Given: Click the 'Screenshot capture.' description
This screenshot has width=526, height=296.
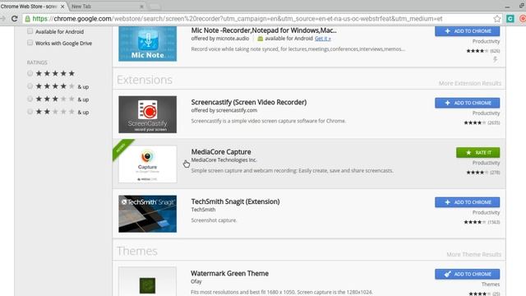Looking at the screenshot, I should [214, 220].
